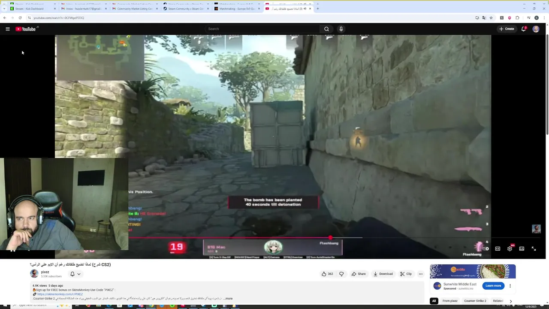Open Sunwhite ad options menu
The width and height of the screenshot is (549, 309).
(x=510, y=286)
